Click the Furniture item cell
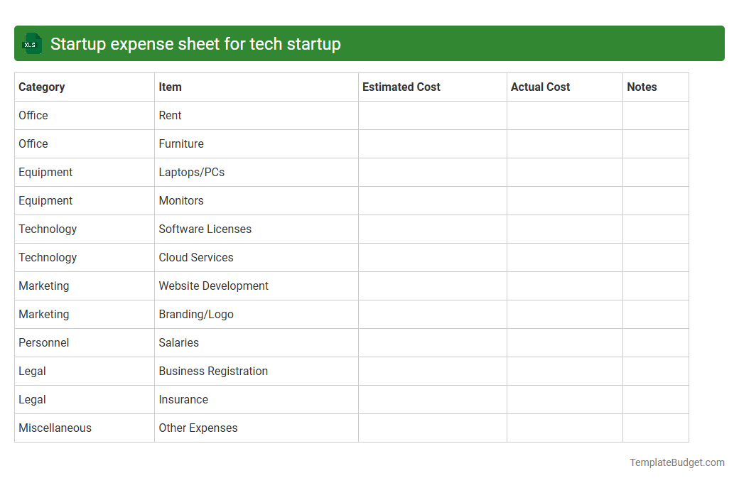Screen dimensions: 739x483 pos(181,143)
